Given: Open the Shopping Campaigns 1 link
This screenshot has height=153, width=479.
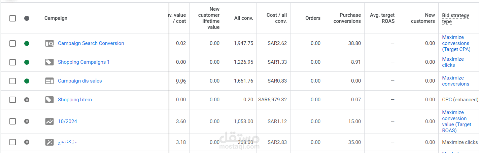Looking at the screenshot, I should coord(83,62).
